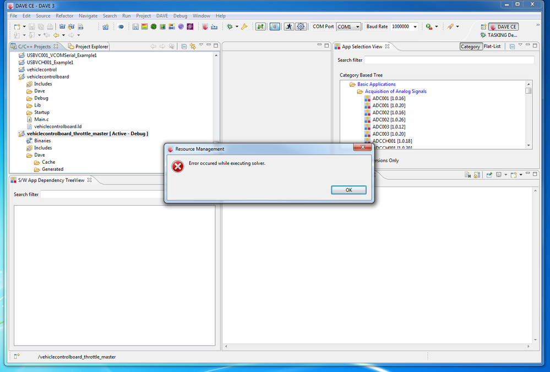Open the COM Port dropdown
The height and width of the screenshot is (372, 550).
click(357, 26)
